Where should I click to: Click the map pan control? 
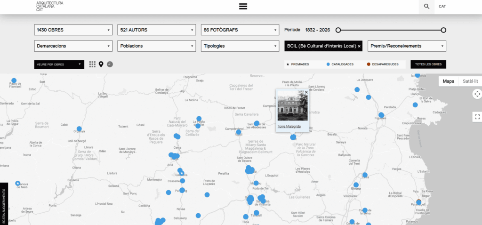point(477,94)
